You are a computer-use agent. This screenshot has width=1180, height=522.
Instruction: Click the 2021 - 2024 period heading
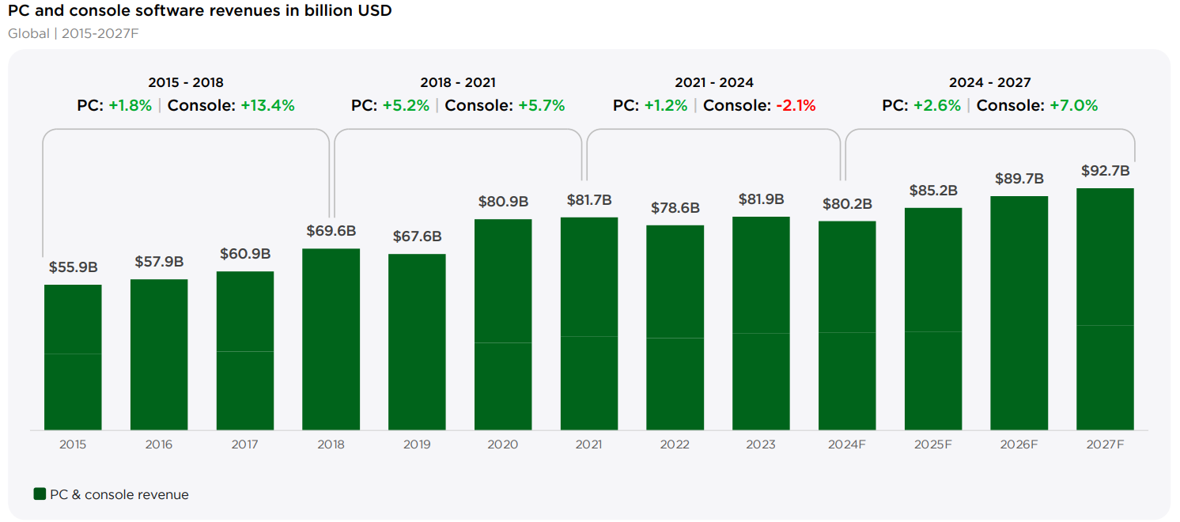click(x=714, y=82)
